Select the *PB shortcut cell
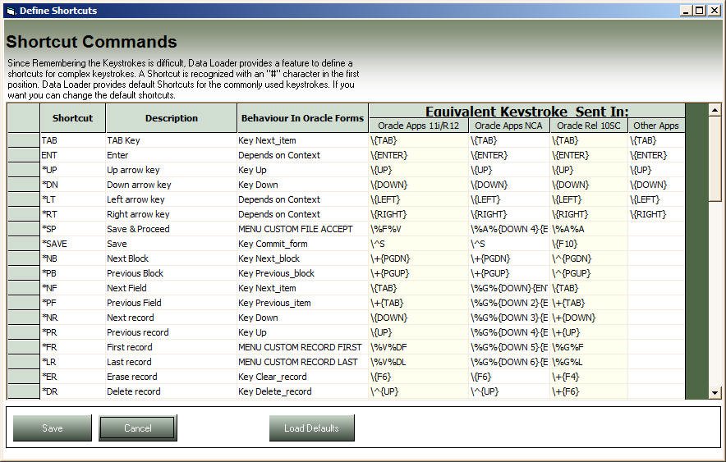The height and width of the screenshot is (462, 726). coord(73,274)
